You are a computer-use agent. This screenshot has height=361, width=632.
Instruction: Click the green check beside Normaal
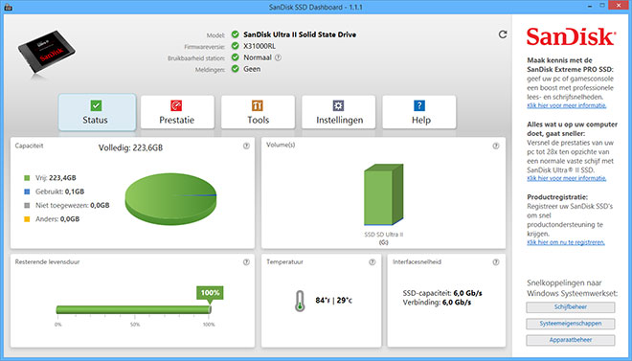pyautogui.click(x=235, y=57)
